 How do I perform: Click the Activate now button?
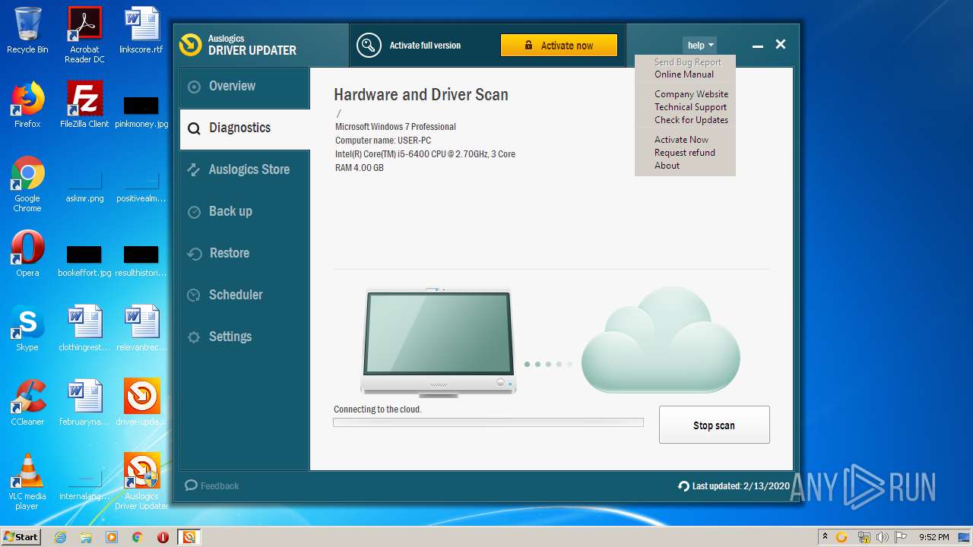pos(559,46)
